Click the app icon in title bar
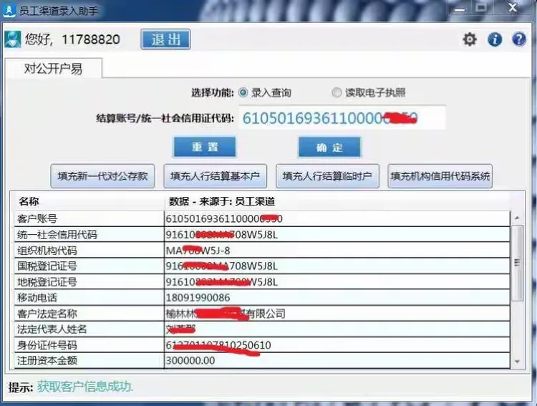This screenshot has width=537, height=406. coord(9,11)
